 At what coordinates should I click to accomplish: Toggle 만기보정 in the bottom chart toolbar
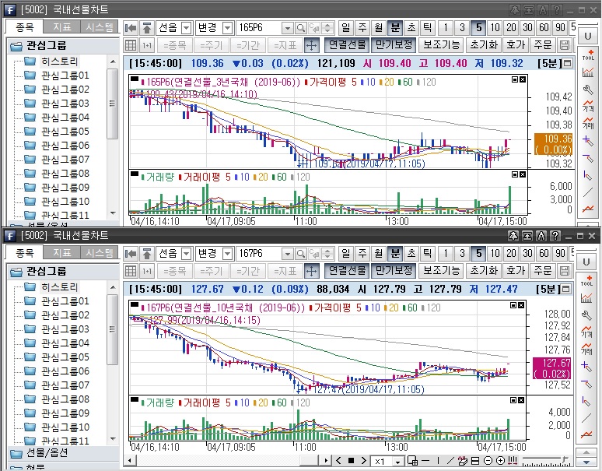click(x=393, y=271)
